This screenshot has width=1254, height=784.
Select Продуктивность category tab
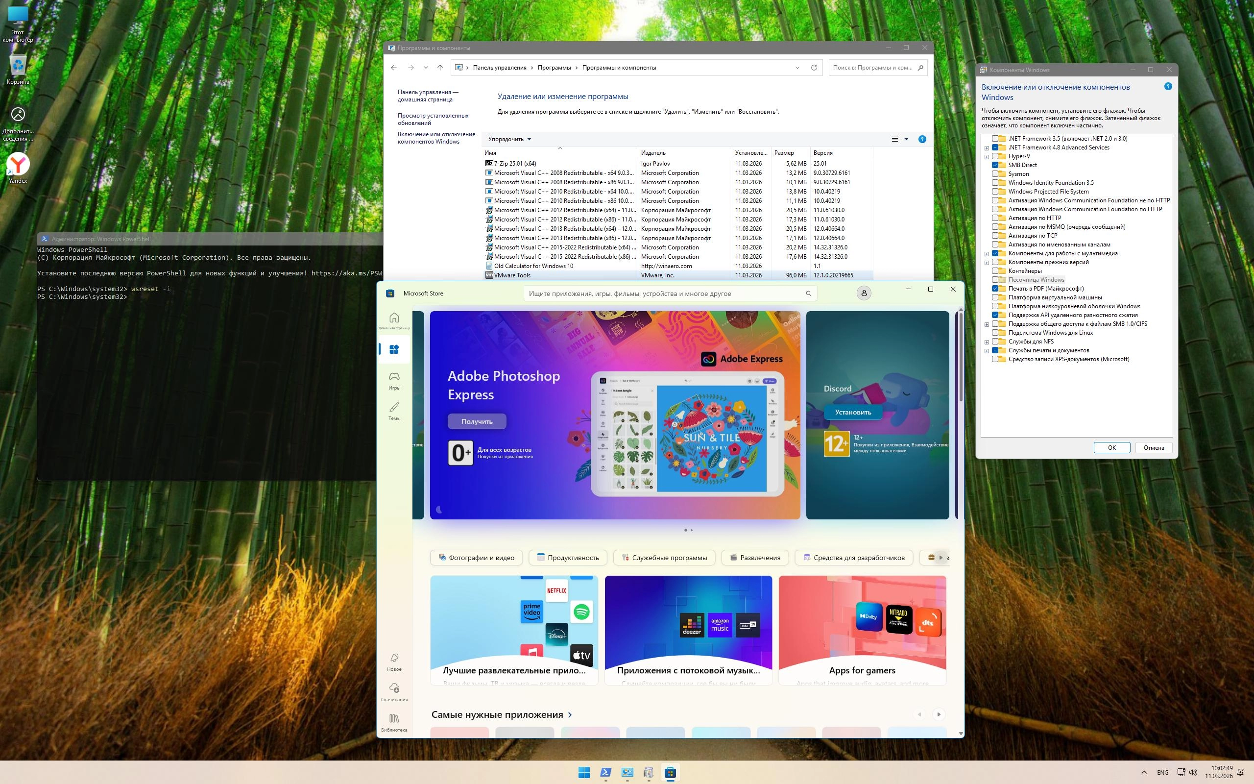(567, 558)
